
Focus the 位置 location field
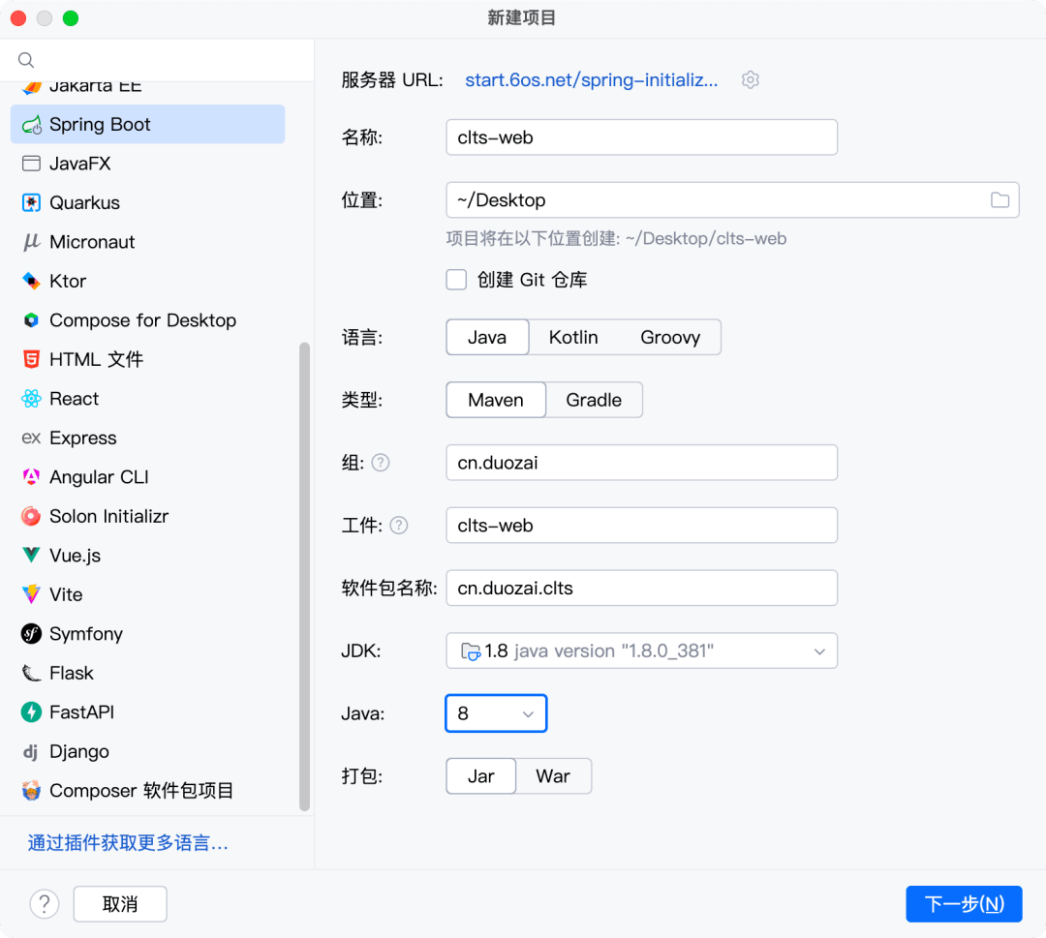(732, 200)
